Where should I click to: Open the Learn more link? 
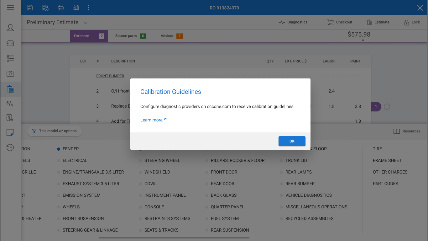click(x=154, y=120)
